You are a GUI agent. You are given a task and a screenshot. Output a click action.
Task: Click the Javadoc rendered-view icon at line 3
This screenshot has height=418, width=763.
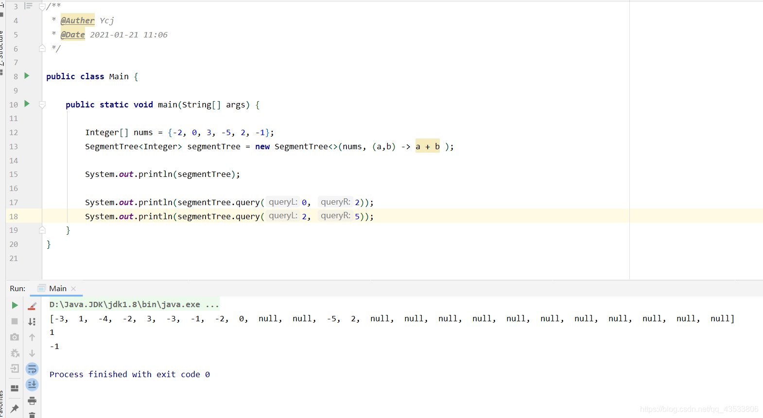coord(29,6)
